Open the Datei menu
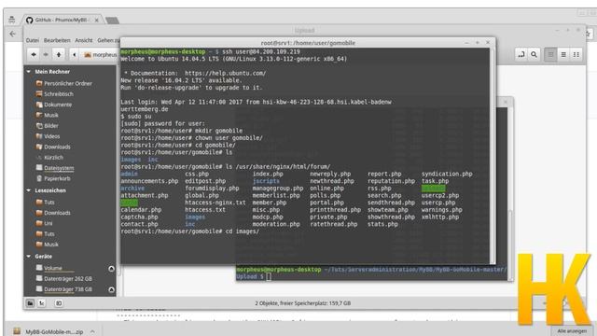This screenshot has width=597, height=336. tap(33, 40)
